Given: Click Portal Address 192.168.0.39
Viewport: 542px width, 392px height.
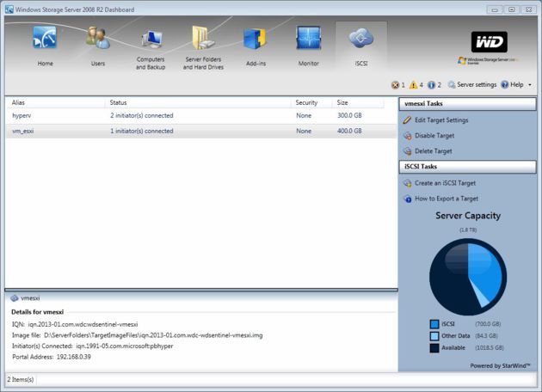Looking at the screenshot, I should tap(74, 357).
